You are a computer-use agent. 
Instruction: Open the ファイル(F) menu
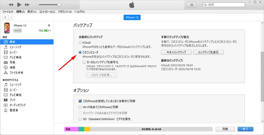tap(8, 12)
